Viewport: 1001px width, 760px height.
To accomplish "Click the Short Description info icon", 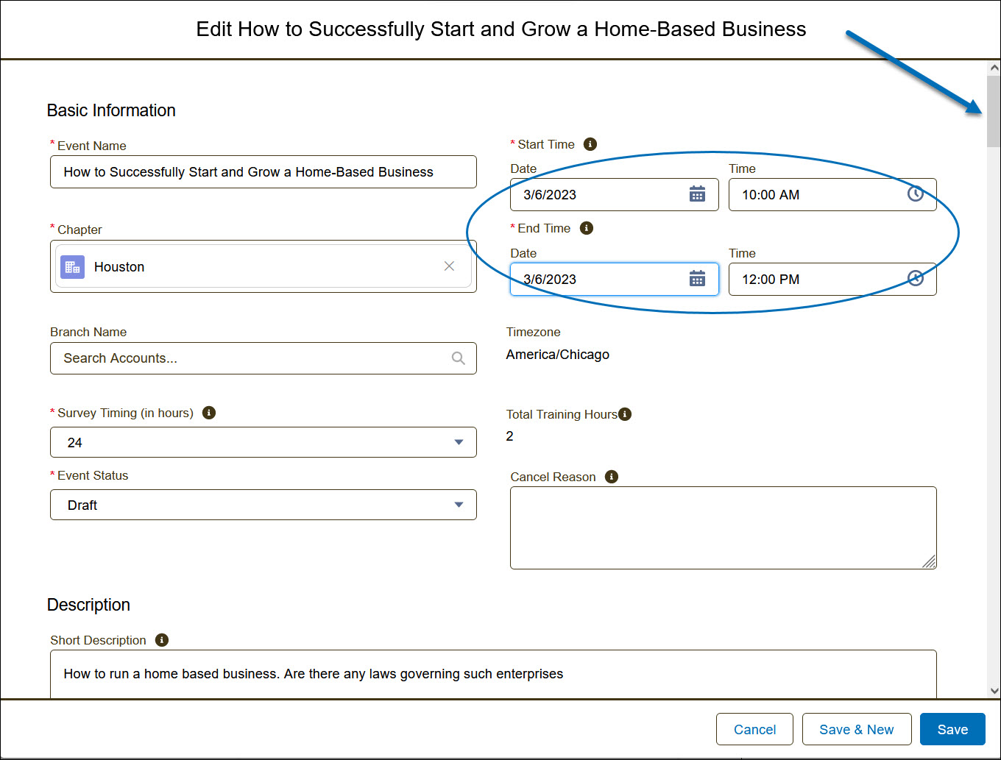I will click(162, 640).
